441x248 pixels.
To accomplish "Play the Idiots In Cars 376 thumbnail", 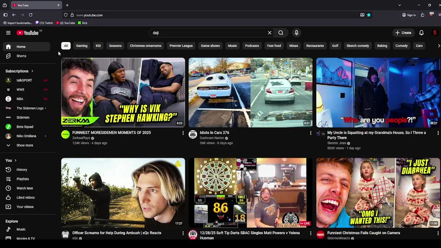I will (250, 92).
